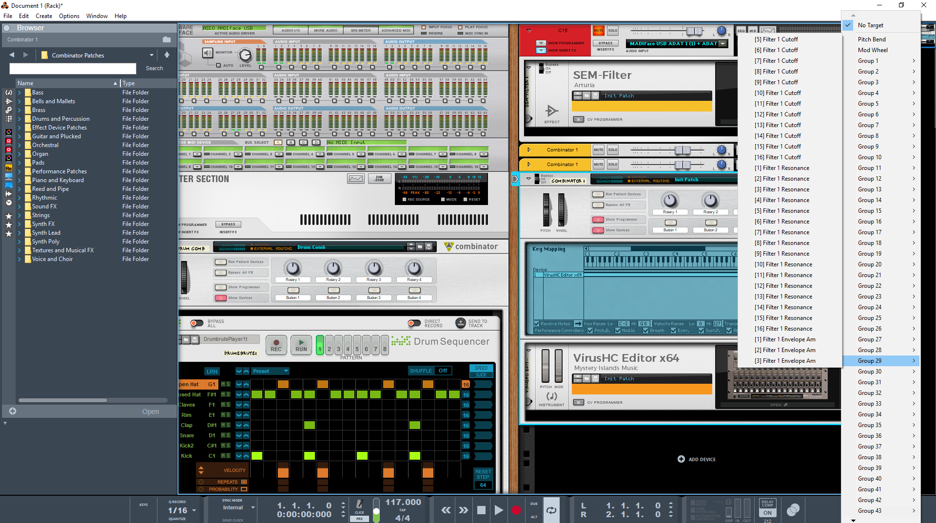Expand the Synth Lead folder

(19, 233)
